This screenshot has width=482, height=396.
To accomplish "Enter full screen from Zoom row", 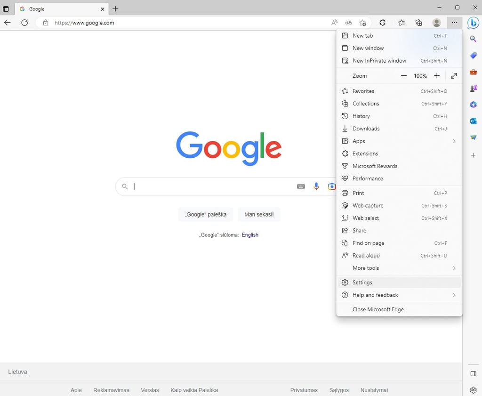I will pos(454,76).
